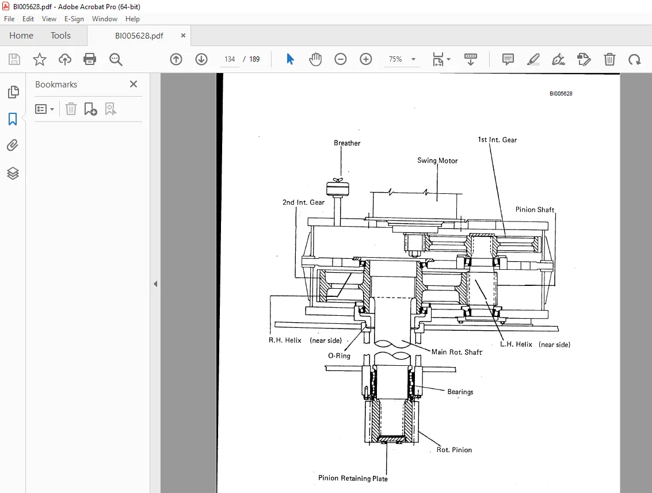The image size is (652, 493).
Task: Close the BI005628.pdf tab
Action: click(x=183, y=35)
